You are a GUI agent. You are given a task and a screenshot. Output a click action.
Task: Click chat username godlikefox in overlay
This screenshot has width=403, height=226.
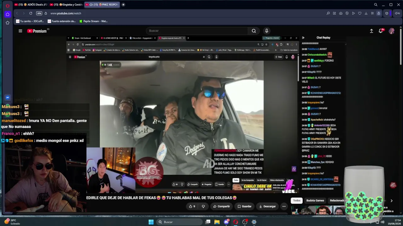[x=24, y=141]
